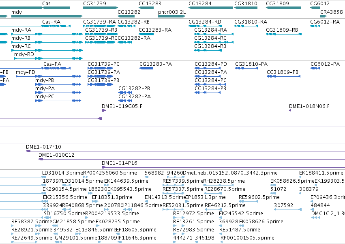Select the Cas gene label

(46, 4)
